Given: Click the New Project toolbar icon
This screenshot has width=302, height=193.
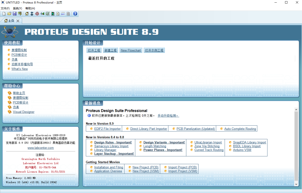Looking at the screenshot, I should [x=4, y=14].
